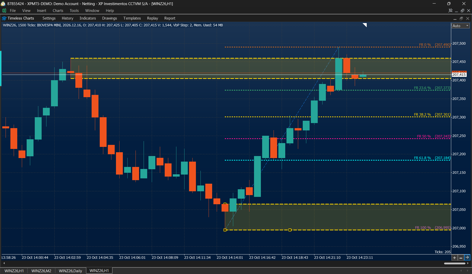Click the pin toolbar icon
Screen dimensions: 472x274
coord(450,10)
